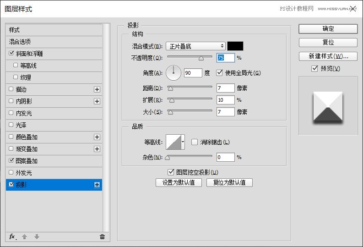The width and height of the screenshot is (363, 247).
Task: Select 混合选项 in the styles list
Action: (x=54, y=42)
